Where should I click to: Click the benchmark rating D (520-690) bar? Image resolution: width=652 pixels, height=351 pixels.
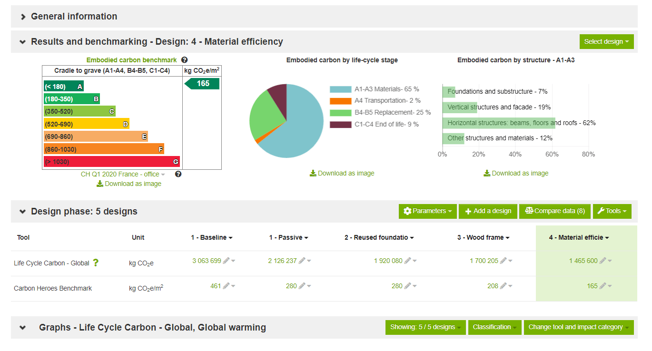tap(87, 124)
